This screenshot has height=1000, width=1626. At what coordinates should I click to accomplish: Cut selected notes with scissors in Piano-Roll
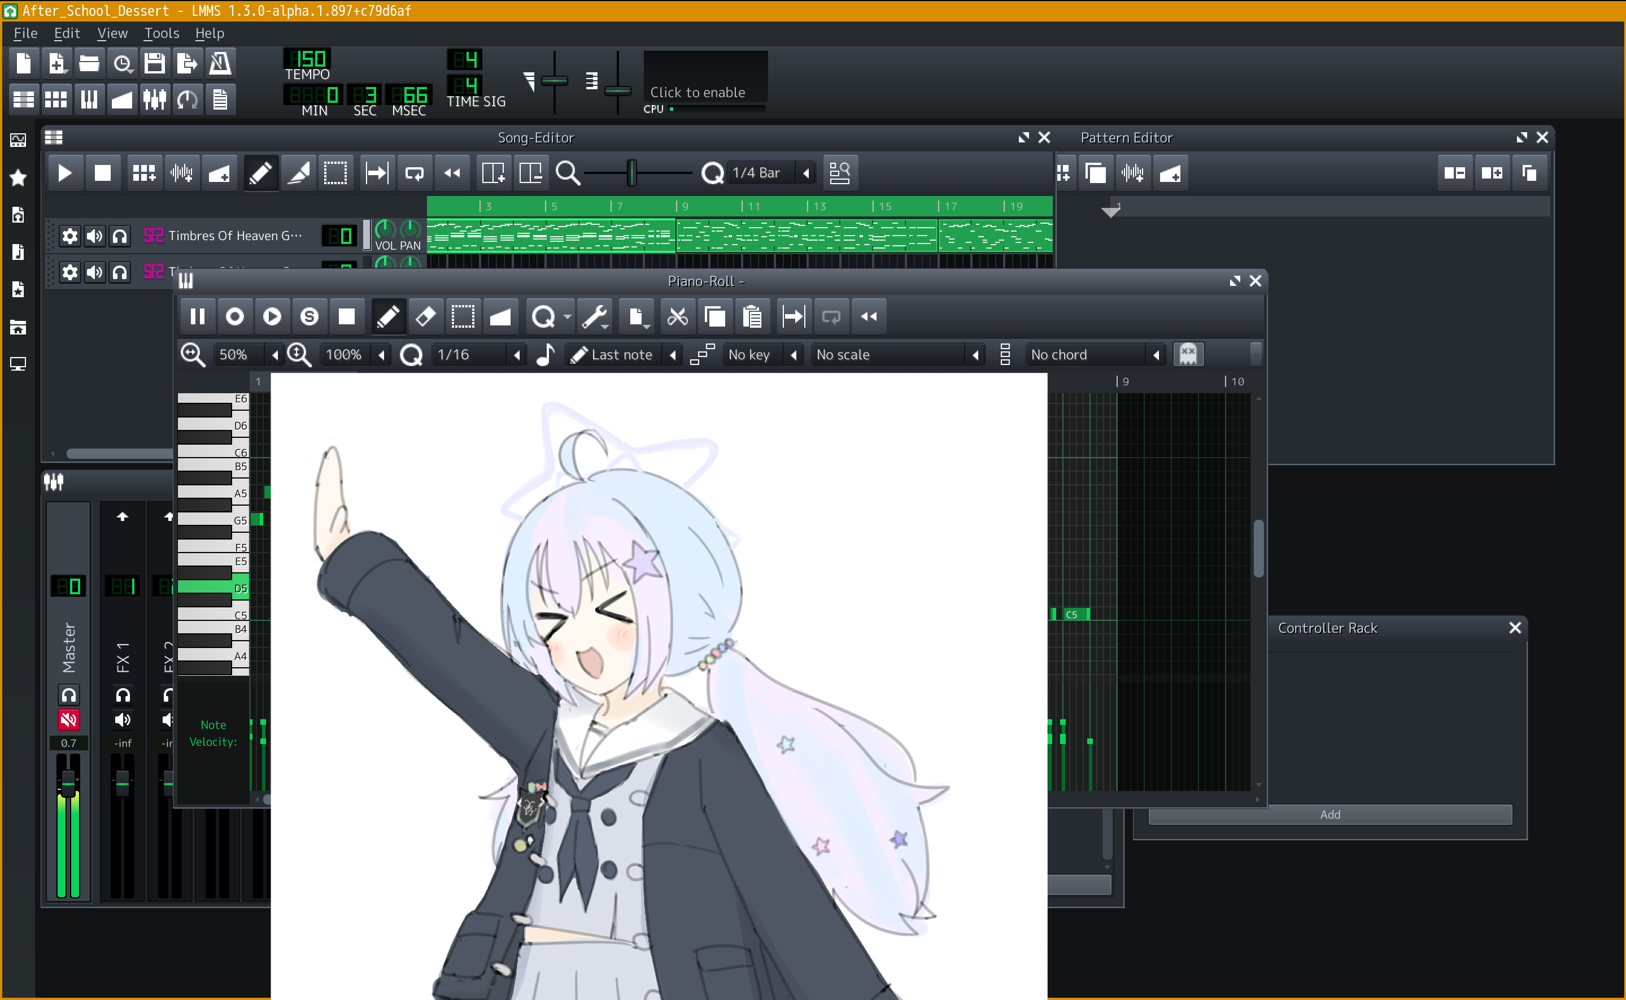tap(678, 317)
